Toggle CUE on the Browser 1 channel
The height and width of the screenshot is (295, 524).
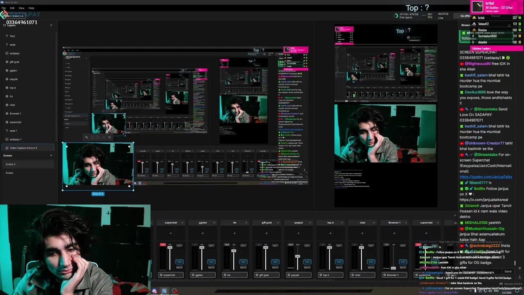pyautogui.click(x=403, y=262)
